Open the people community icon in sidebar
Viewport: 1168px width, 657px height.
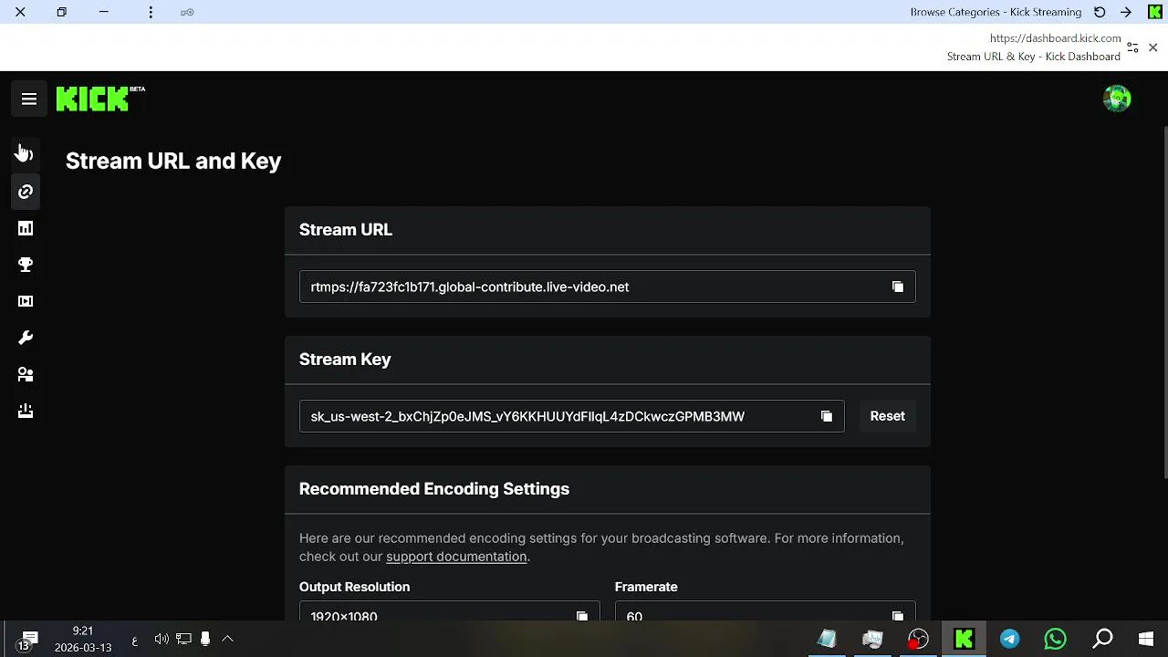26,374
